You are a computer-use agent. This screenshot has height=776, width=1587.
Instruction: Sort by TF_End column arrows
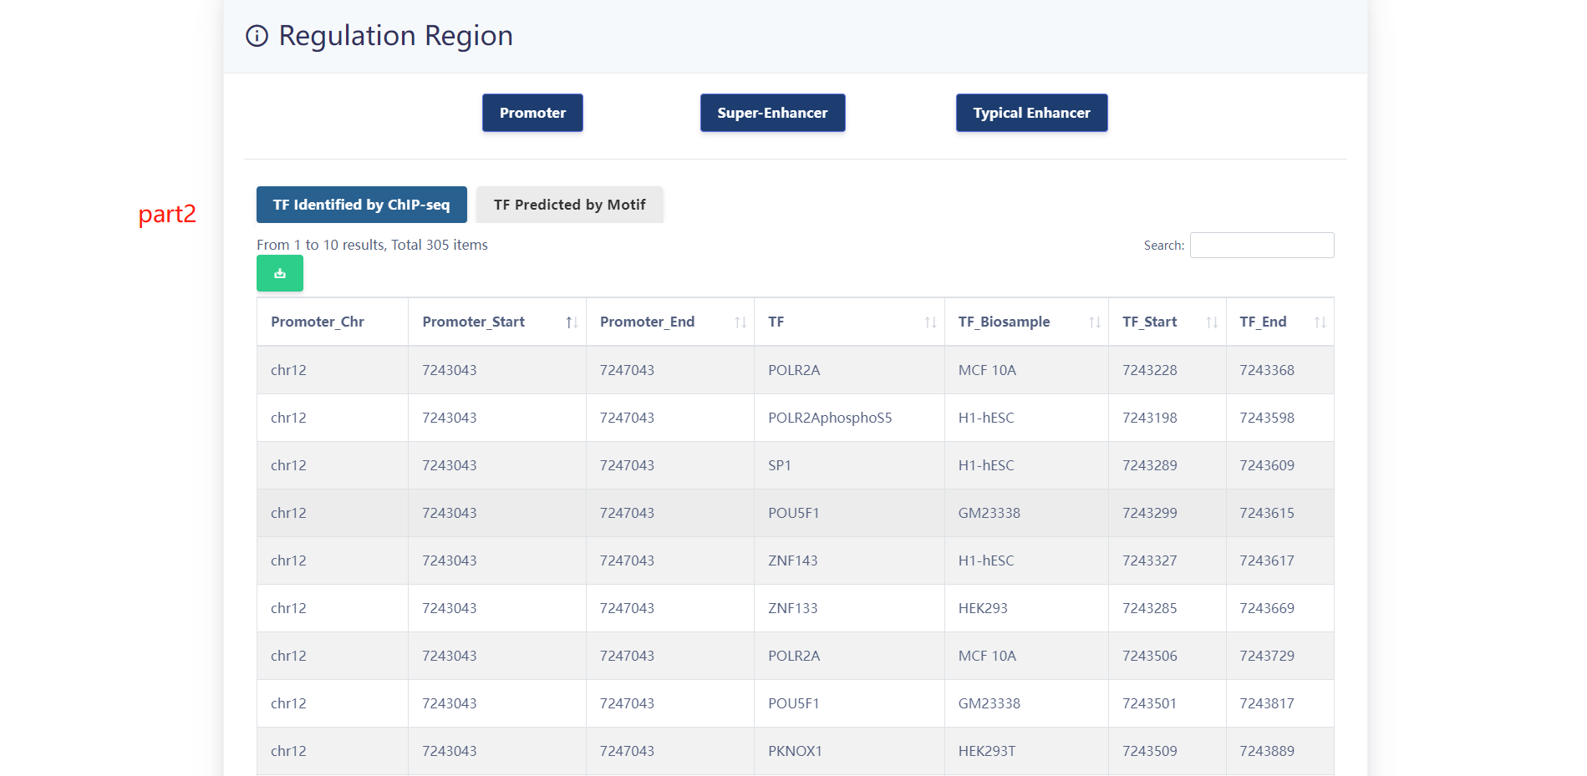[x=1320, y=322]
